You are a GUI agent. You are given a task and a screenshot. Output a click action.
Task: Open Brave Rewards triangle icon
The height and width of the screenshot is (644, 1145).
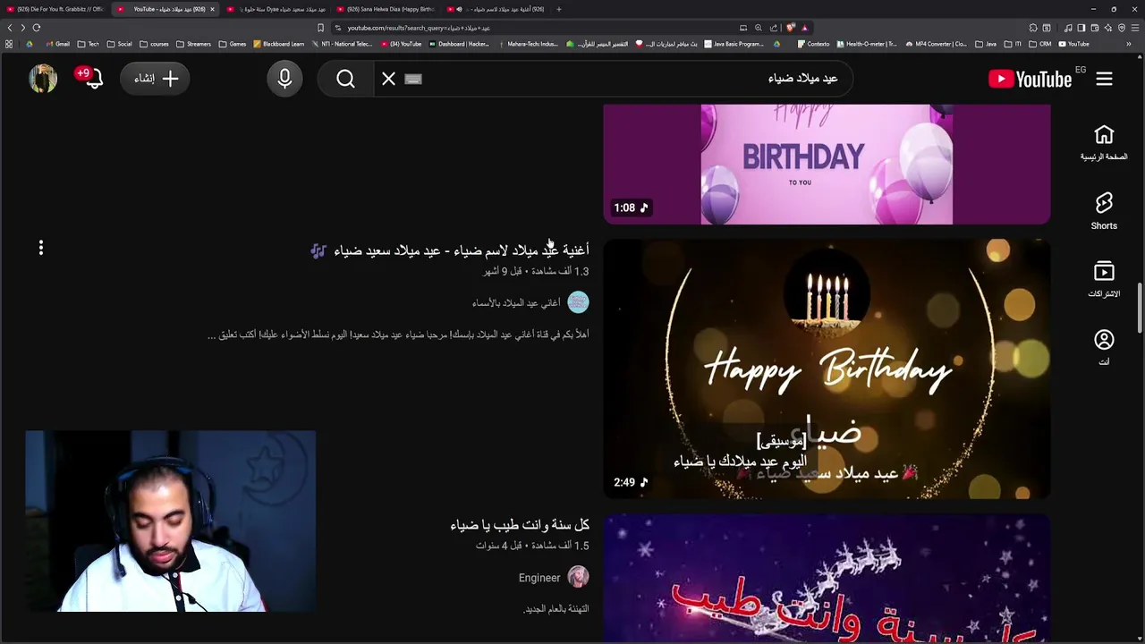[x=804, y=28]
